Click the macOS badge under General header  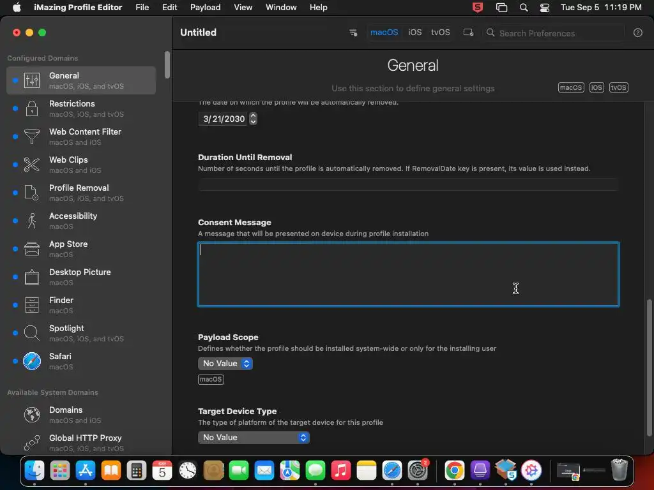(x=571, y=87)
